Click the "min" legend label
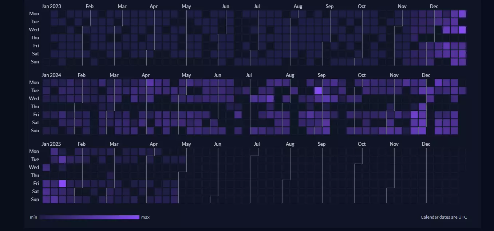The height and width of the screenshot is (231, 494). point(33,217)
